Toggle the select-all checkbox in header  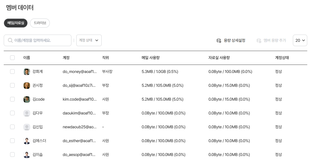pos(12,58)
